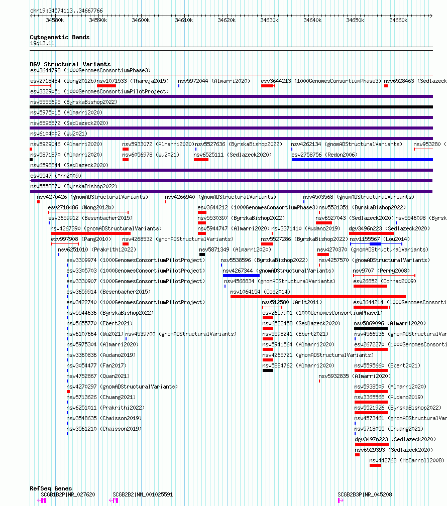Click the nsv442763 (McCarroll2008) red bar
The width and height of the screenshot is (447, 506).
375,465
